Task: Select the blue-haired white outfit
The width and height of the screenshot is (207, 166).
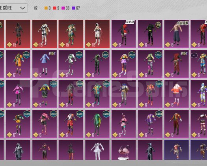Action: click(x=124, y=94)
